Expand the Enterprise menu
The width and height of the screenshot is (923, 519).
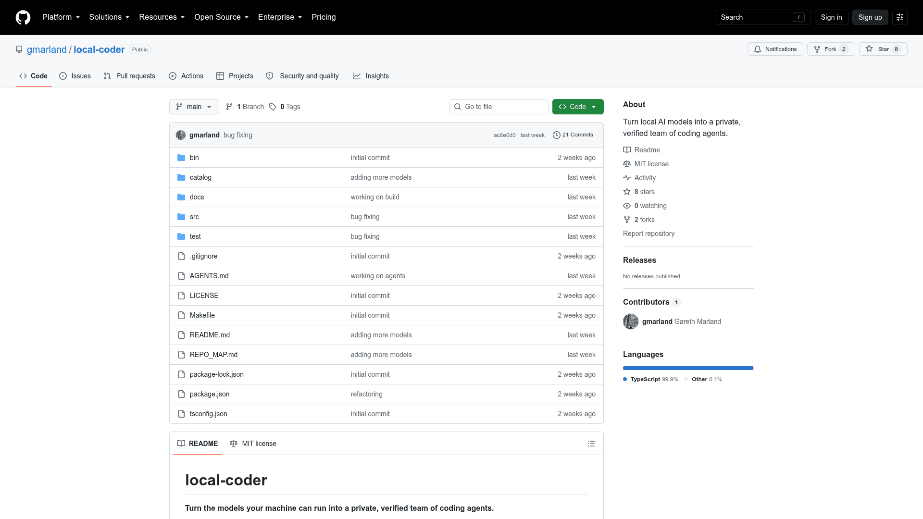(280, 17)
